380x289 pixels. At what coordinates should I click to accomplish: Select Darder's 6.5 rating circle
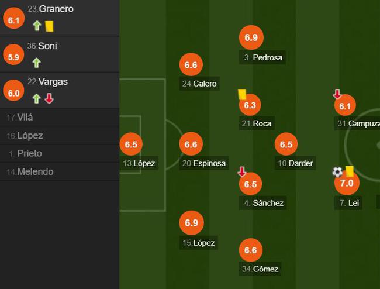tap(286, 144)
